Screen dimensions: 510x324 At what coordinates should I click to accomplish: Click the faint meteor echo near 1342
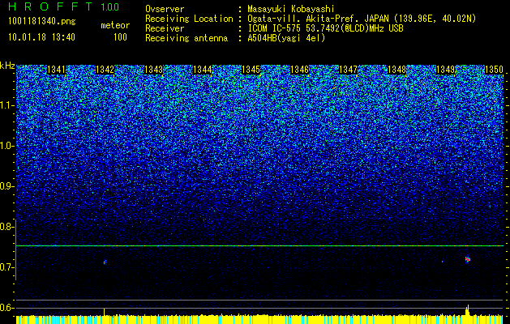click(105, 262)
